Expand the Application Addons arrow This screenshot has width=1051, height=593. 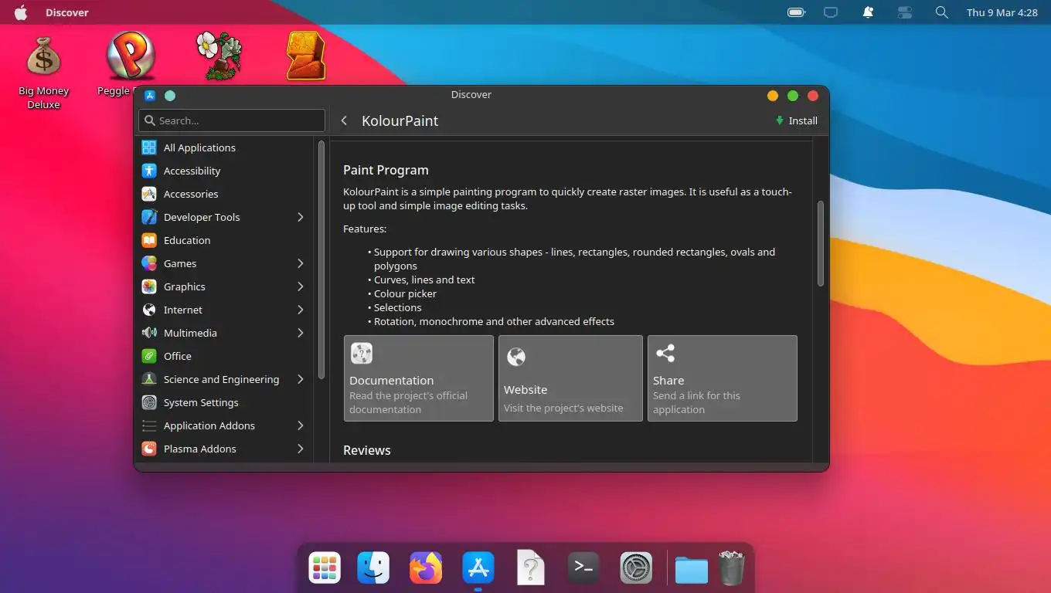[301, 425]
